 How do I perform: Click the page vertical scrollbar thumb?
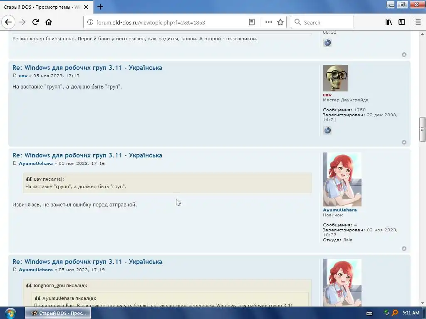pos(422,129)
